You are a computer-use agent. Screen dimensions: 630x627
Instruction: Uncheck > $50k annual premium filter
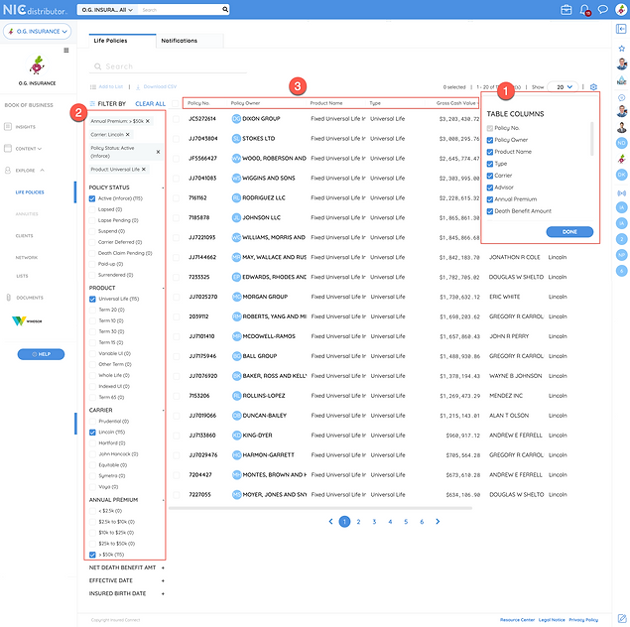point(92,555)
